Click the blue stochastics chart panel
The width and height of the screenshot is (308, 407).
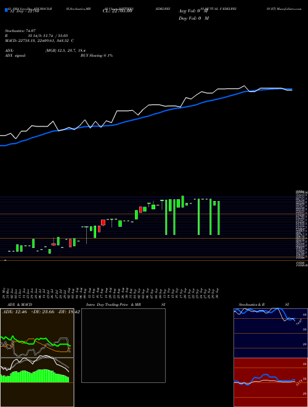pyautogui.click(x=270, y=333)
